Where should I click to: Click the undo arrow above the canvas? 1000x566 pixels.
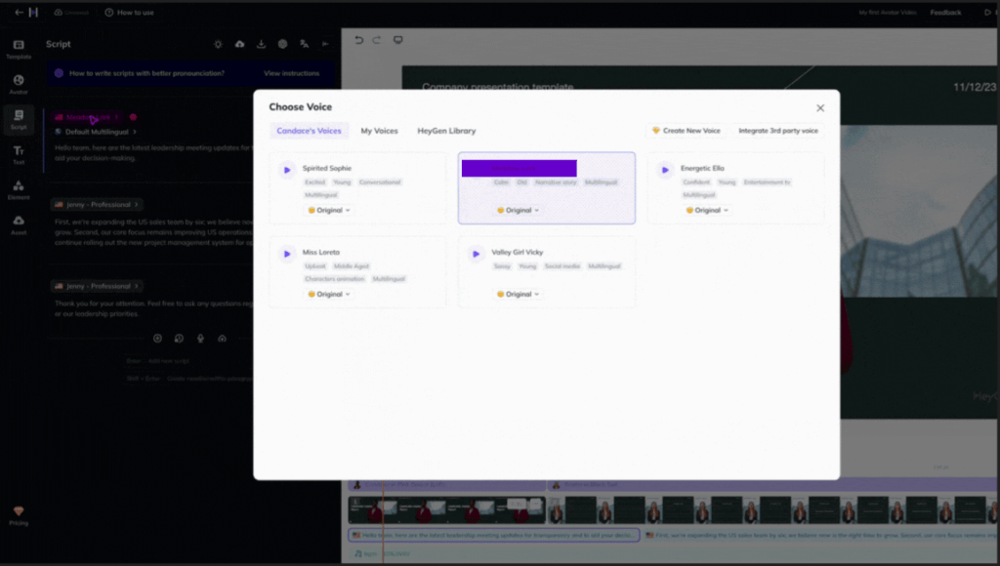point(358,40)
